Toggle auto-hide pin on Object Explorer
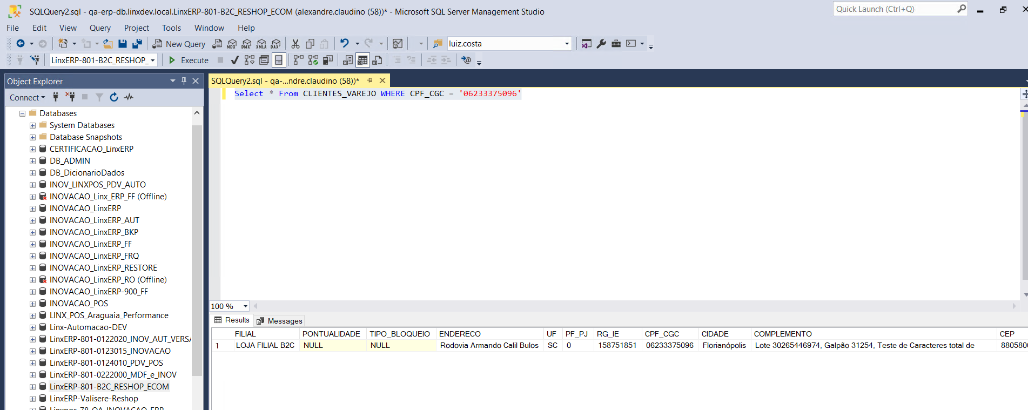The height and width of the screenshot is (410, 1028). click(x=184, y=80)
